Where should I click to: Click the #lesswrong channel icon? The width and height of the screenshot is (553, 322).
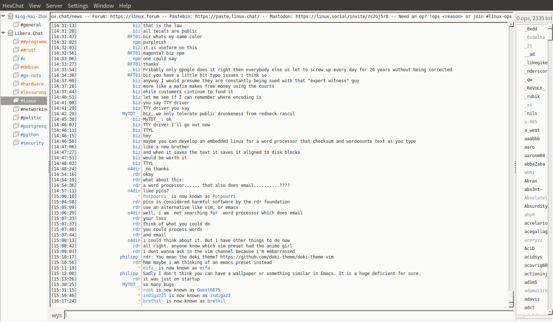(x=16, y=92)
